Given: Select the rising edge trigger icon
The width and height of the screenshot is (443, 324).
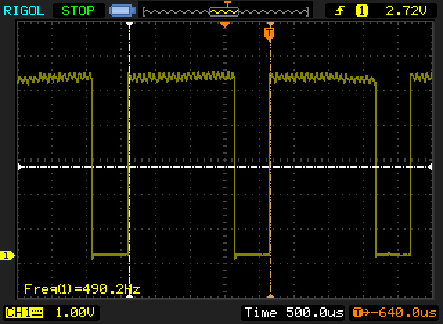Looking at the screenshot, I should 339,10.
